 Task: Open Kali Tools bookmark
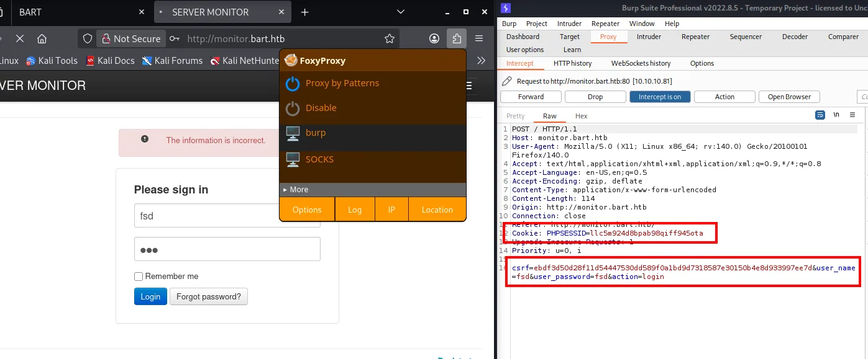(x=52, y=61)
